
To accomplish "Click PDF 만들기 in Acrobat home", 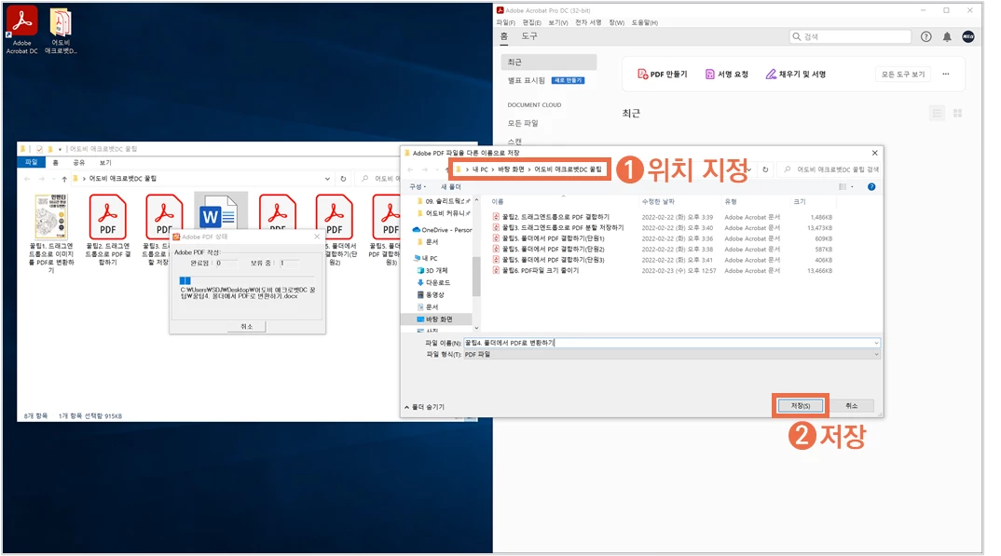I will point(662,74).
